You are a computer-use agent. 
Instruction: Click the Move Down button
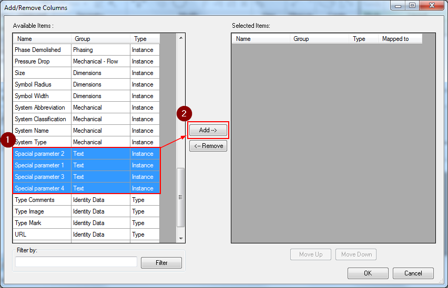point(356,254)
